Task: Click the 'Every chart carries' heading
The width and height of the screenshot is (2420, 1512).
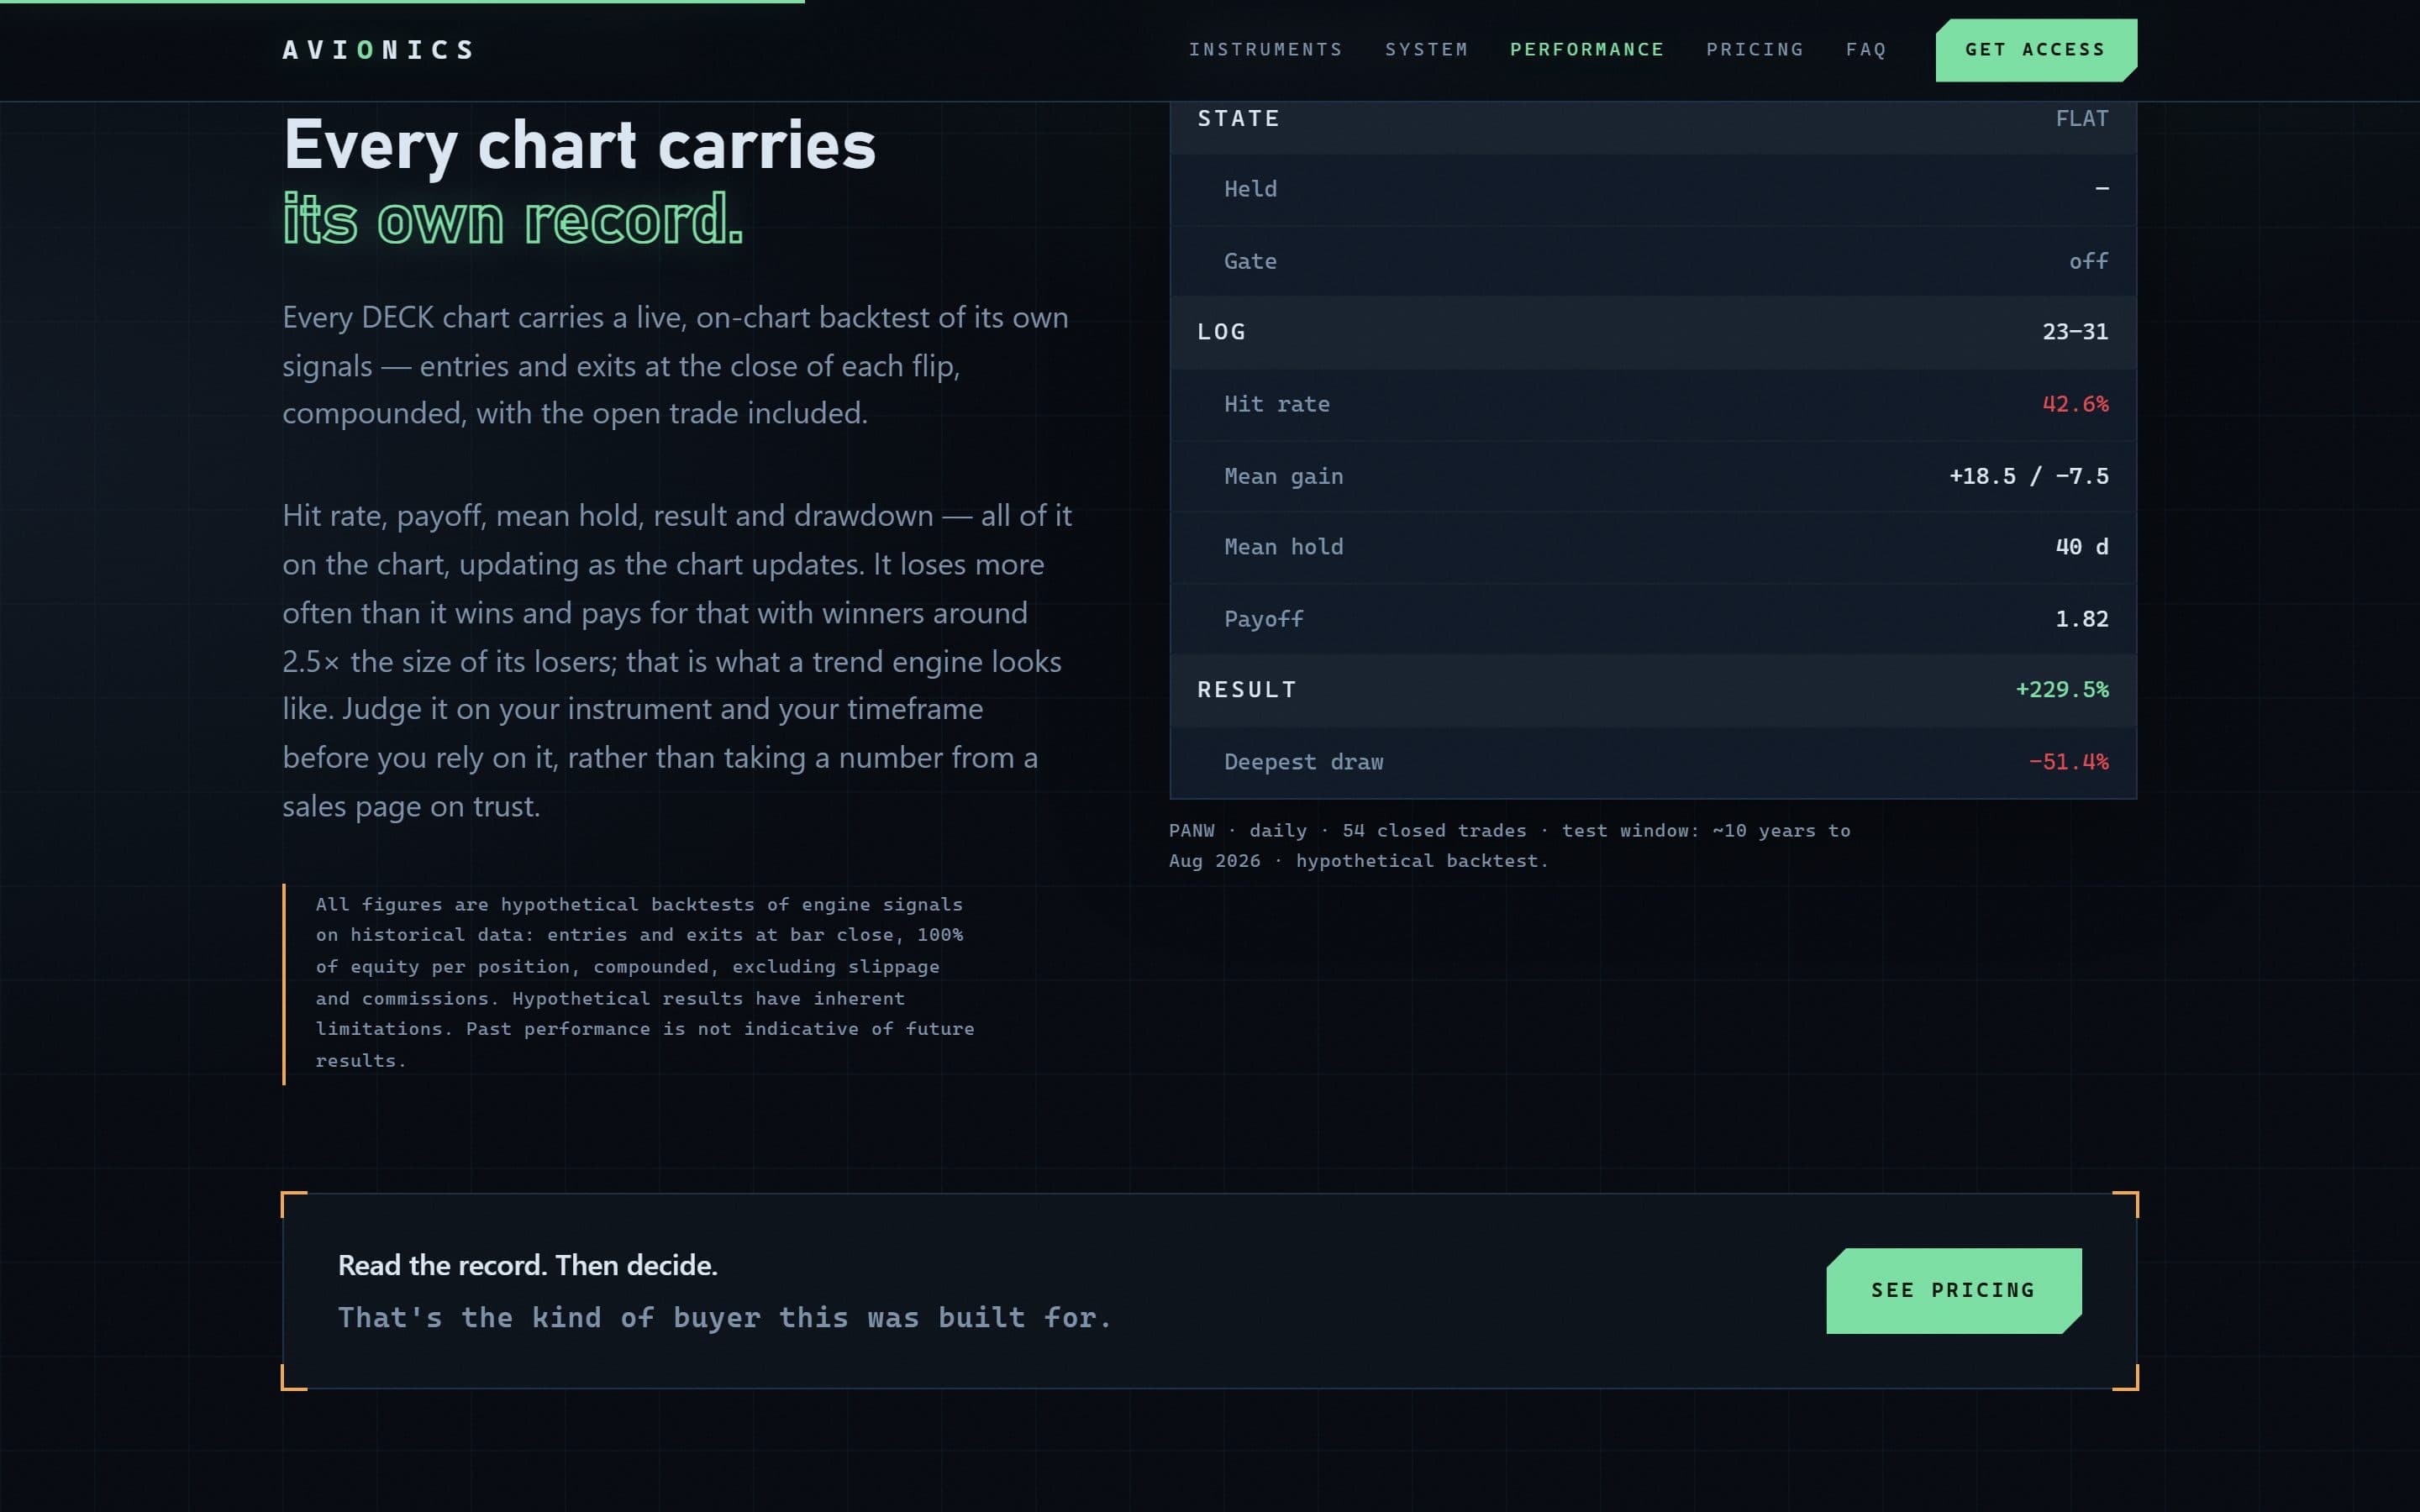Action: [579, 145]
